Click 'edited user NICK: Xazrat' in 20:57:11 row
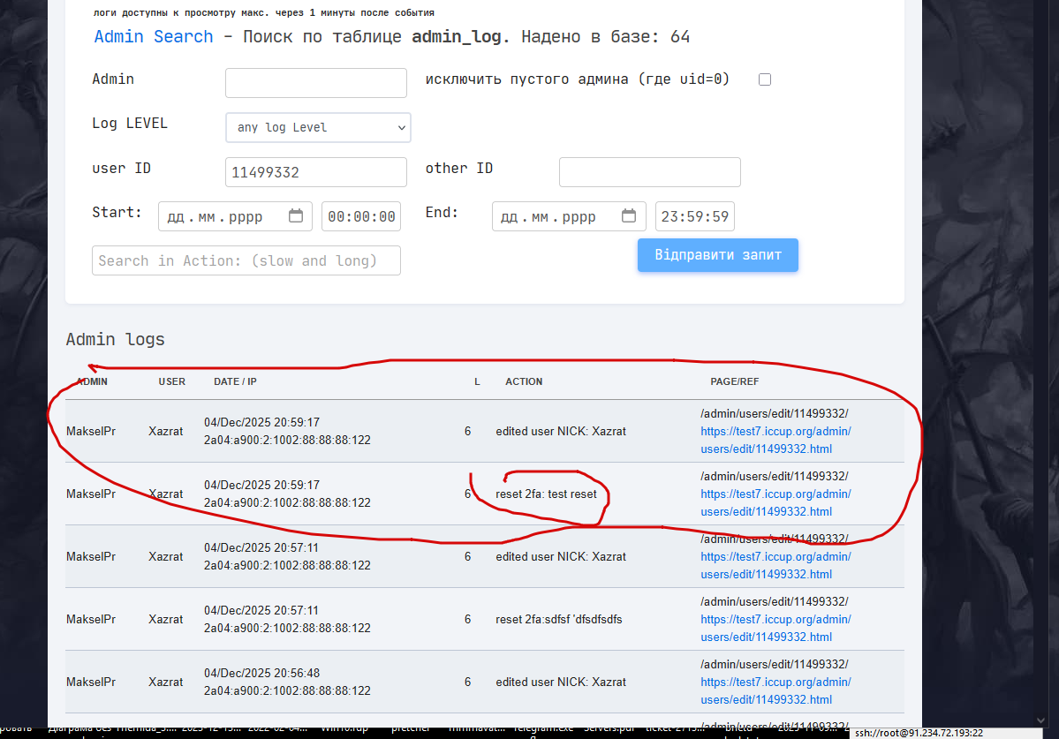The height and width of the screenshot is (739, 1059). pyautogui.click(x=561, y=557)
